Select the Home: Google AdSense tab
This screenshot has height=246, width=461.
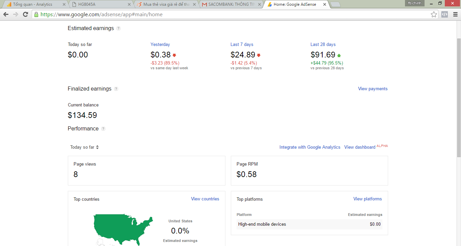(x=297, y=4)
